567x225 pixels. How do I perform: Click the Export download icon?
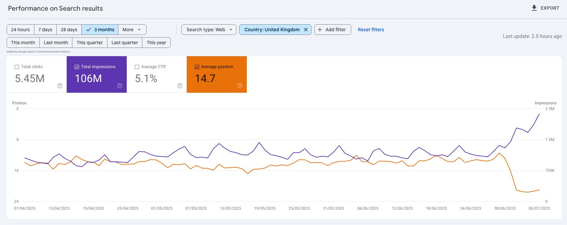534,8
